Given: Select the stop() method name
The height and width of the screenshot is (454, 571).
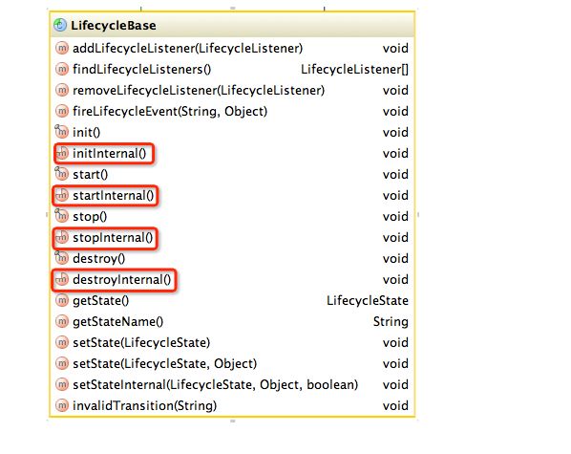Looking at the screenshot, I should [x=90, y=217].
